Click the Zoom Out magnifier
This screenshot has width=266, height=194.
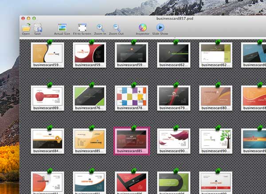tap(116, 29)
